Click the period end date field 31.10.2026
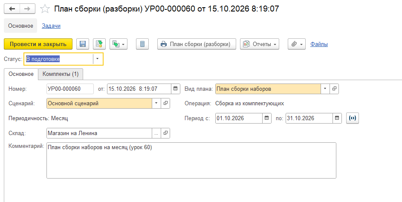This screenshot has height=202, width=402. coord(309,118)
